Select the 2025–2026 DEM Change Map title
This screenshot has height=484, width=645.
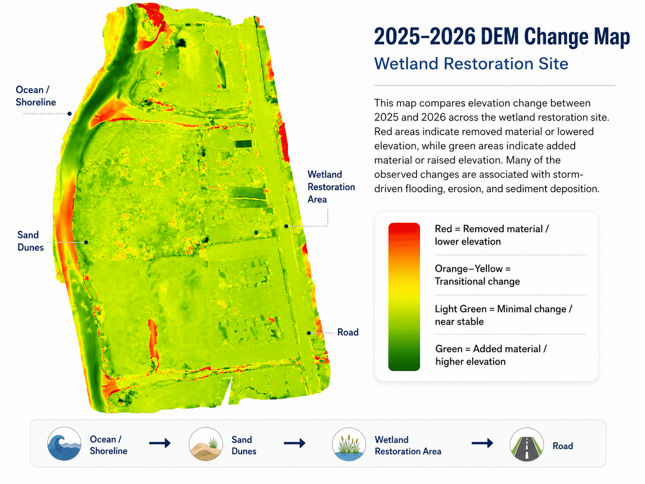502,37
